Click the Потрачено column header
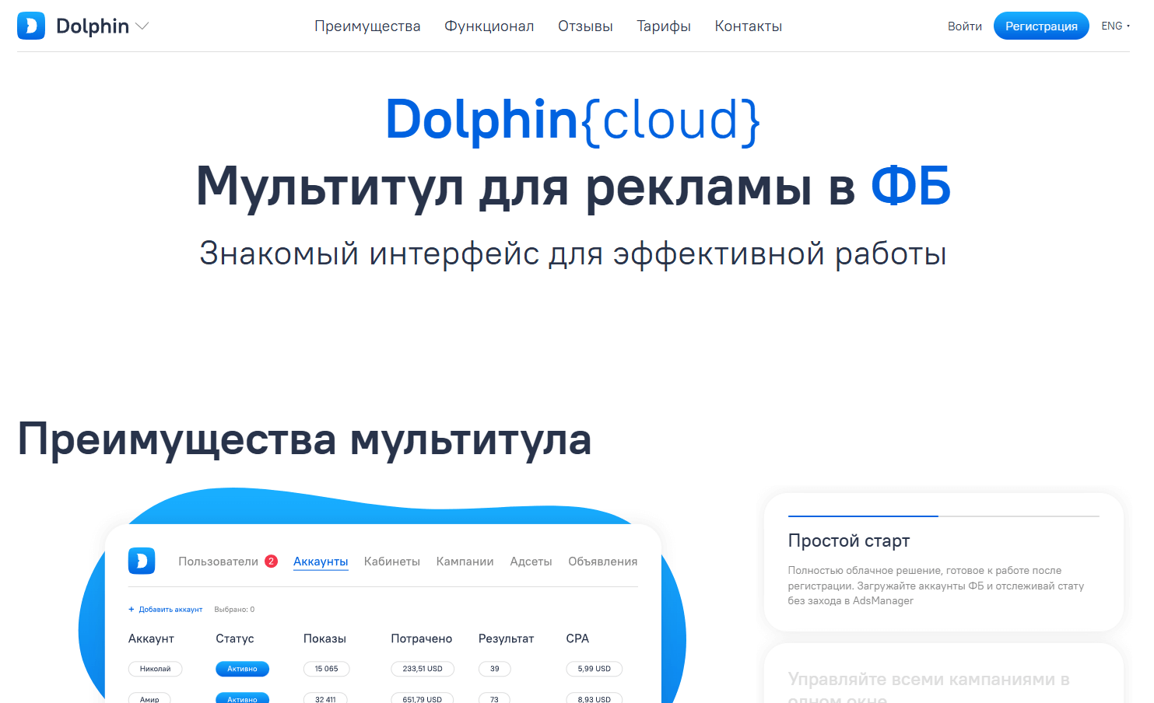Viewport: 1154px width, 703px height. click(x=421, y=638)
